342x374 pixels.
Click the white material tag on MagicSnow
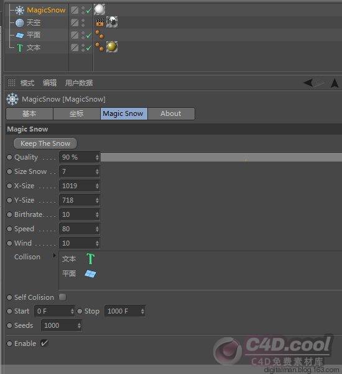point(99,9)
